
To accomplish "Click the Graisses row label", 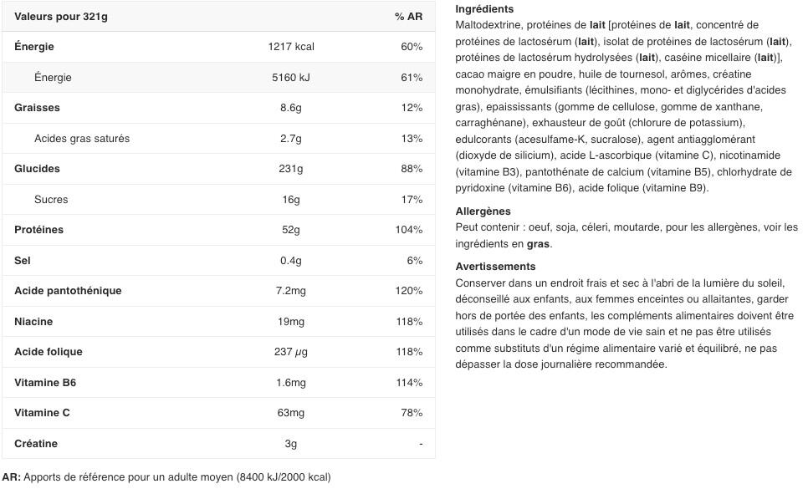I will click(x=37, y=108).
